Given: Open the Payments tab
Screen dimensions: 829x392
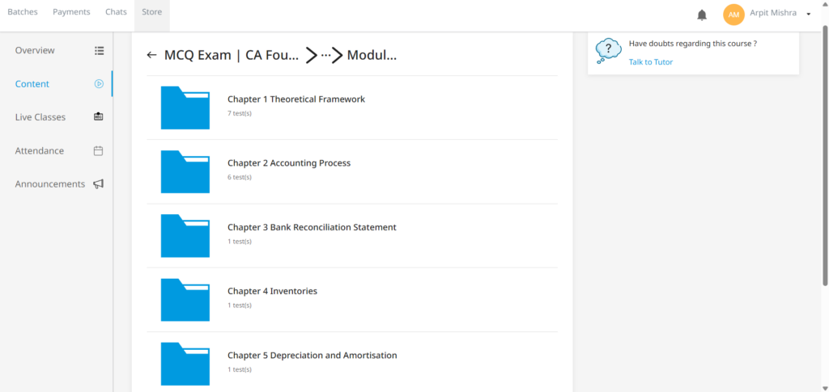Looking at the screenshot, I should [71, 12].
